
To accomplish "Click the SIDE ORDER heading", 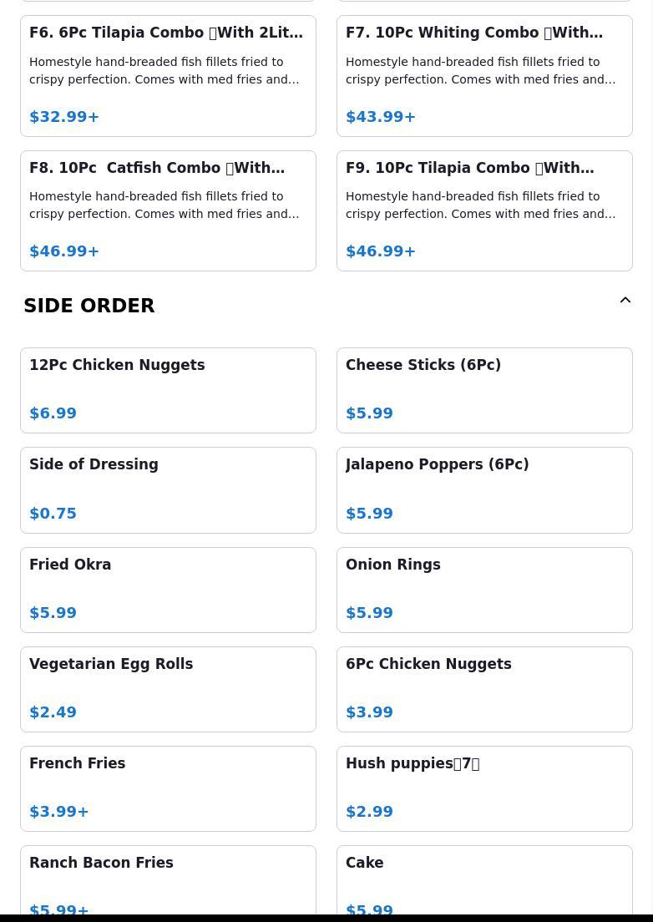I will (x=89, y=306).
